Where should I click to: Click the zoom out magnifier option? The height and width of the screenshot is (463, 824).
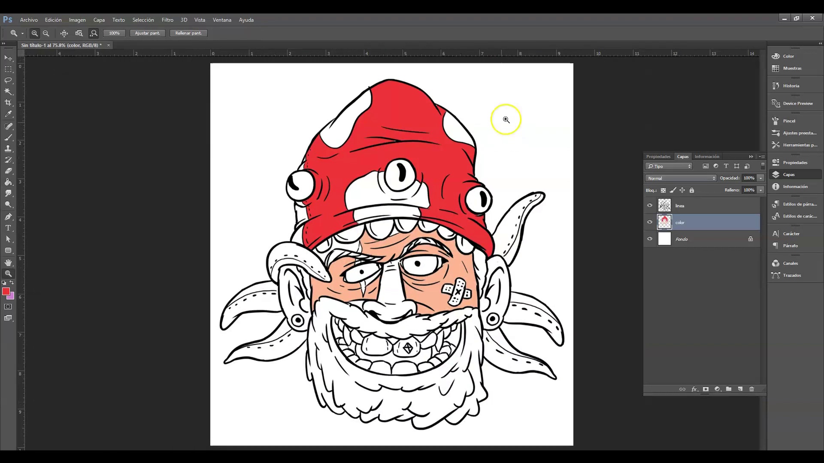pyautogui.click(x=46, y=33)
